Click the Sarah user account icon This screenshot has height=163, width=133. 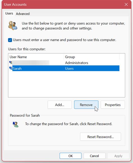[x=11, y=68]
